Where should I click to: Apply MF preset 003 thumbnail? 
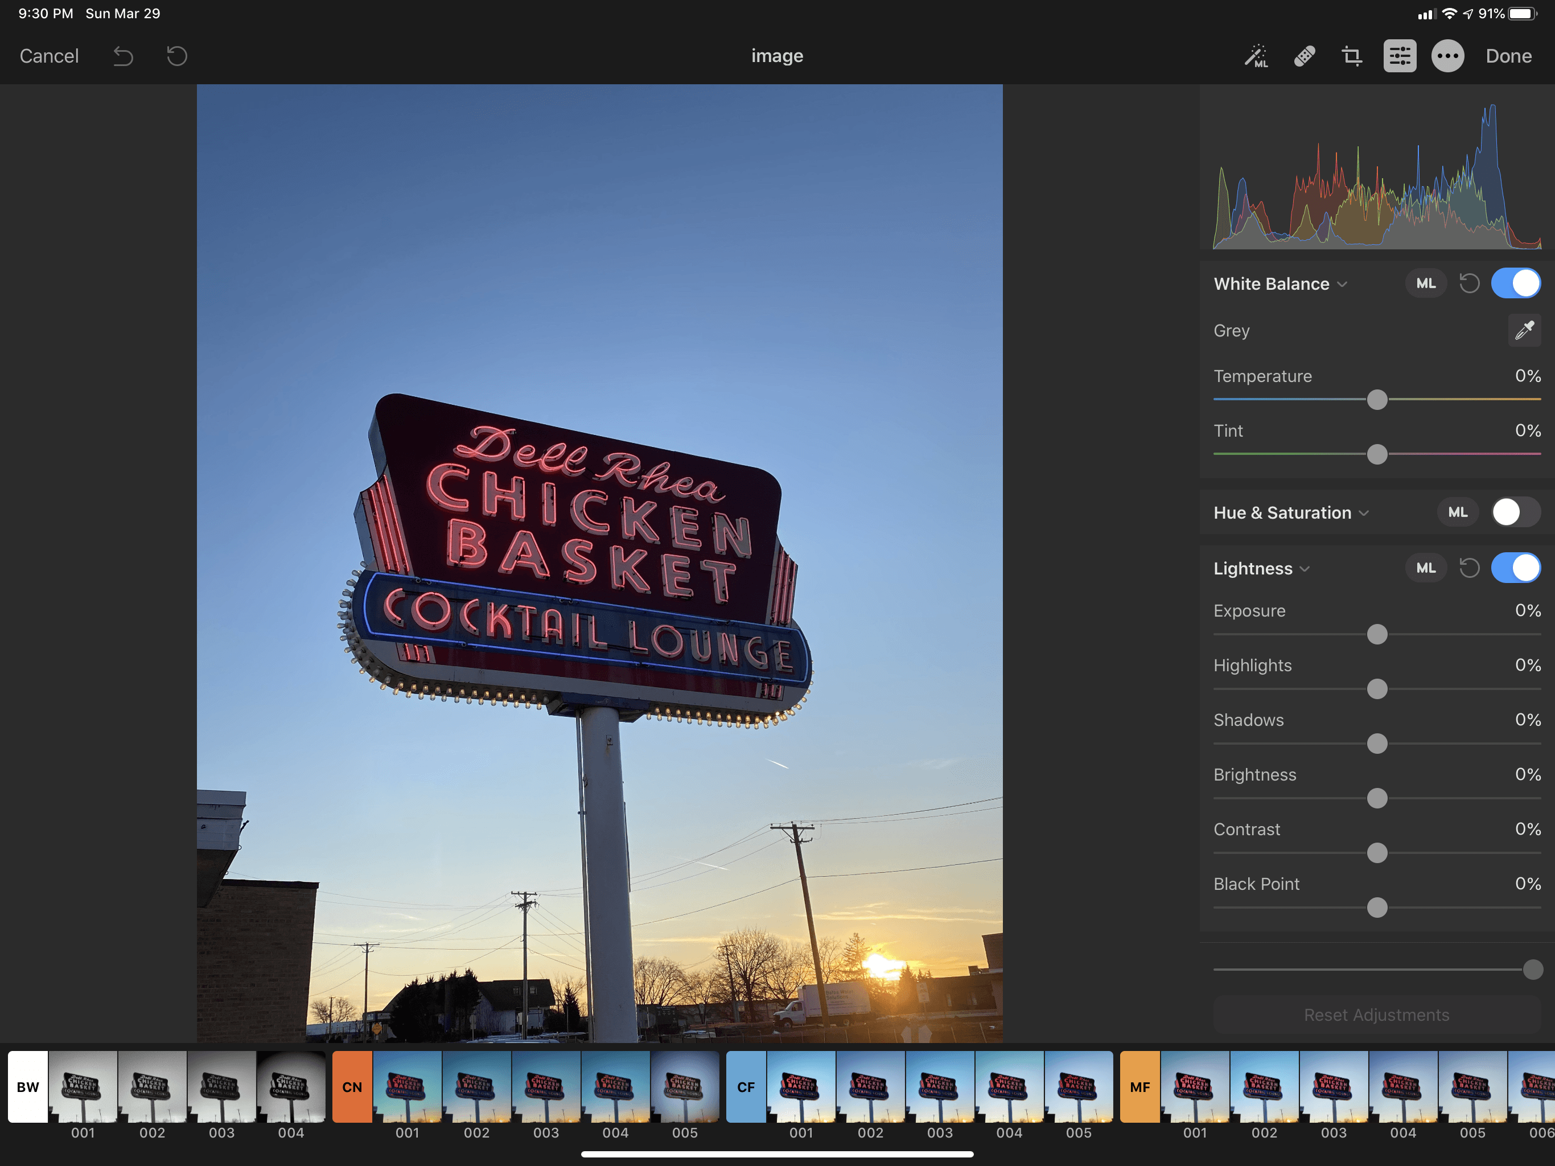tap(1334, 1087)
